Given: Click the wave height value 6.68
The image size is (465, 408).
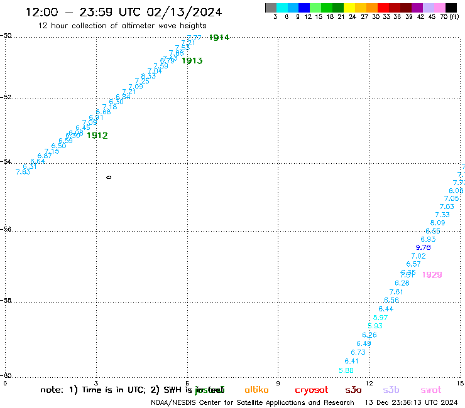Looking at the screenshot, I should point(103,112).
